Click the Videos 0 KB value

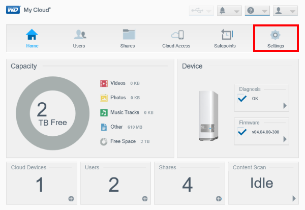135,83
